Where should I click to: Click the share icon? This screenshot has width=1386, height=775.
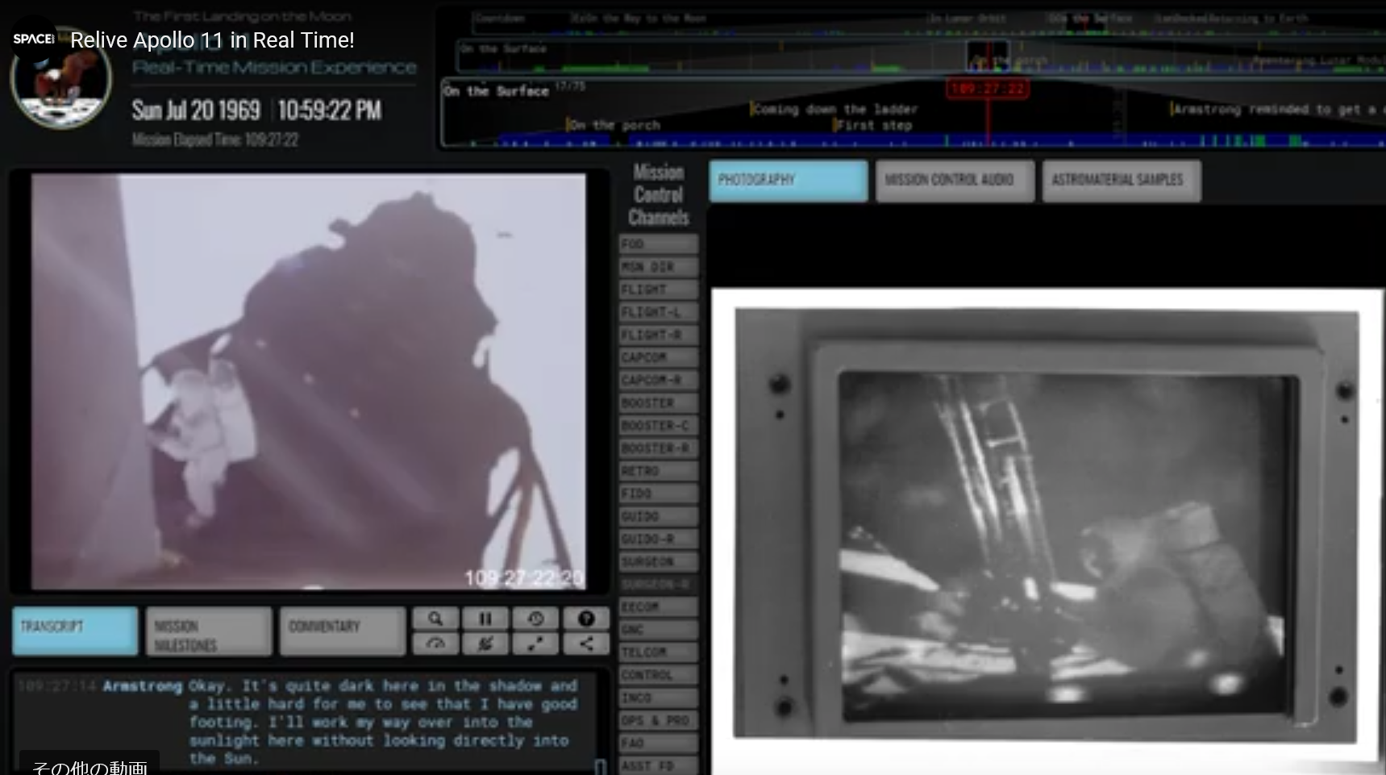click(x=586, y=644)
